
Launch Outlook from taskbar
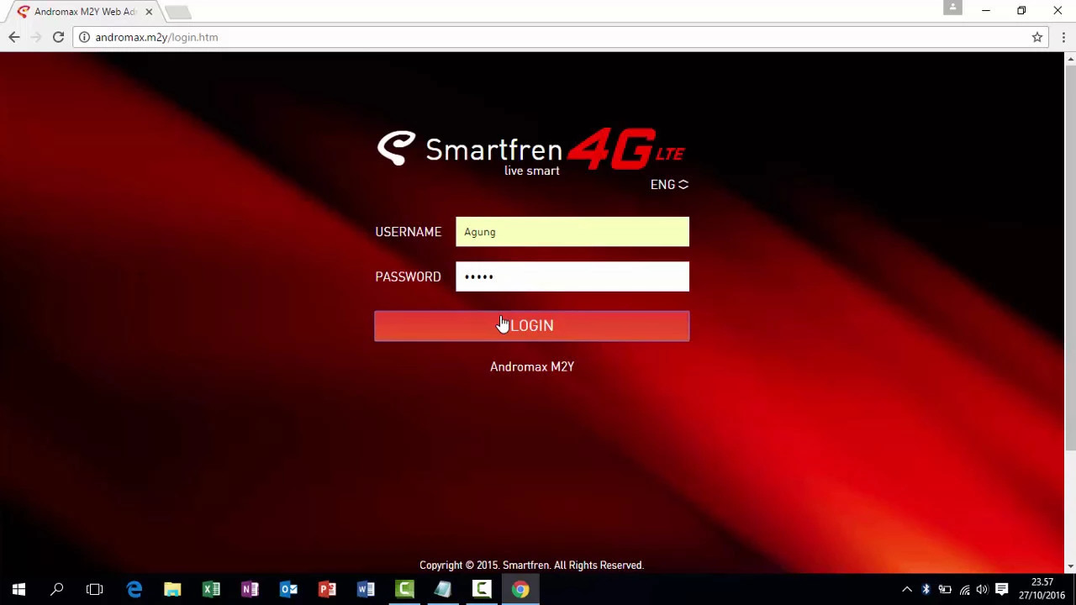click(288, 590)
